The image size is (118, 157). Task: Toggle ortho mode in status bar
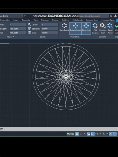93,134
